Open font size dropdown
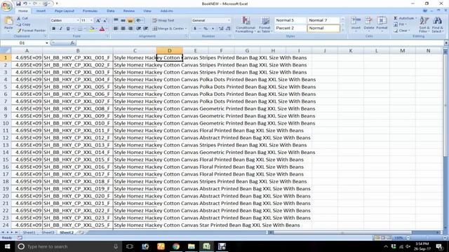The height and width of the screenshot is (252, 449). click(92, 20)
